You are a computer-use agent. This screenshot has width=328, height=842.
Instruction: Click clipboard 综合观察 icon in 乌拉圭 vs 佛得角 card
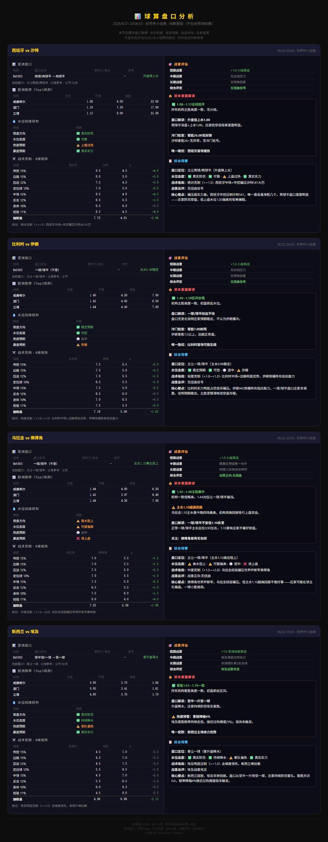coord(170,549)
